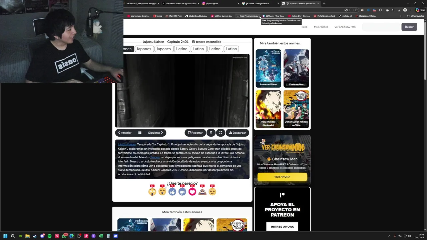Switch to the jjk online Google Search tab
Screen dimensions: 427x240
click(x=260, y=3)
